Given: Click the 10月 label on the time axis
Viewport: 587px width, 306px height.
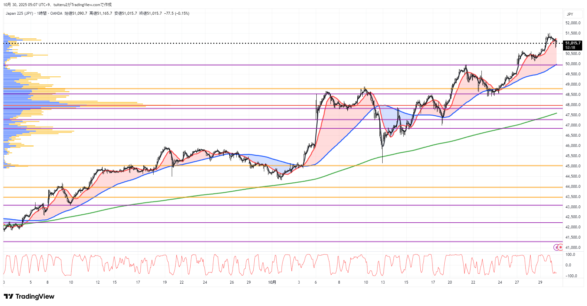Looking at the screenshot, I should click(272, 282).
